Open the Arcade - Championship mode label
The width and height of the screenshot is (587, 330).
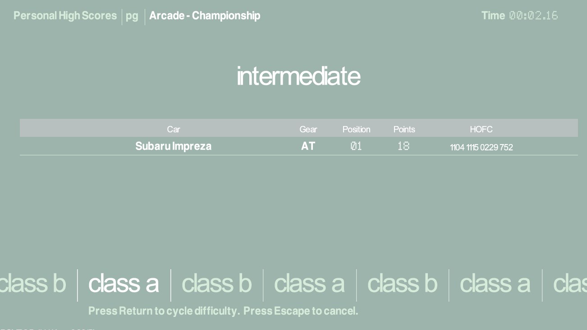pyautogui.click(x=205, y=16)
